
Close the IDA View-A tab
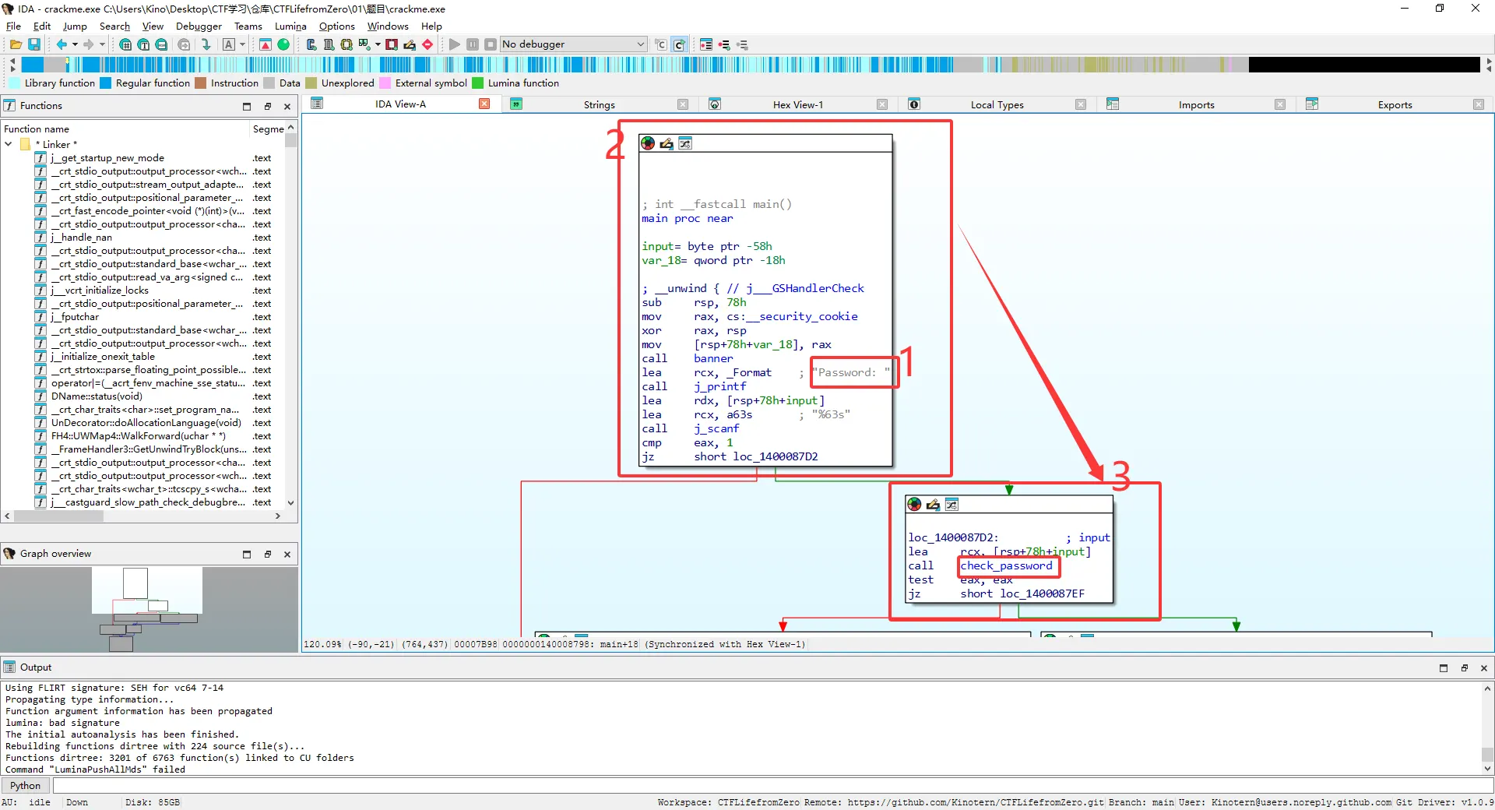click(x=484, y=104)
